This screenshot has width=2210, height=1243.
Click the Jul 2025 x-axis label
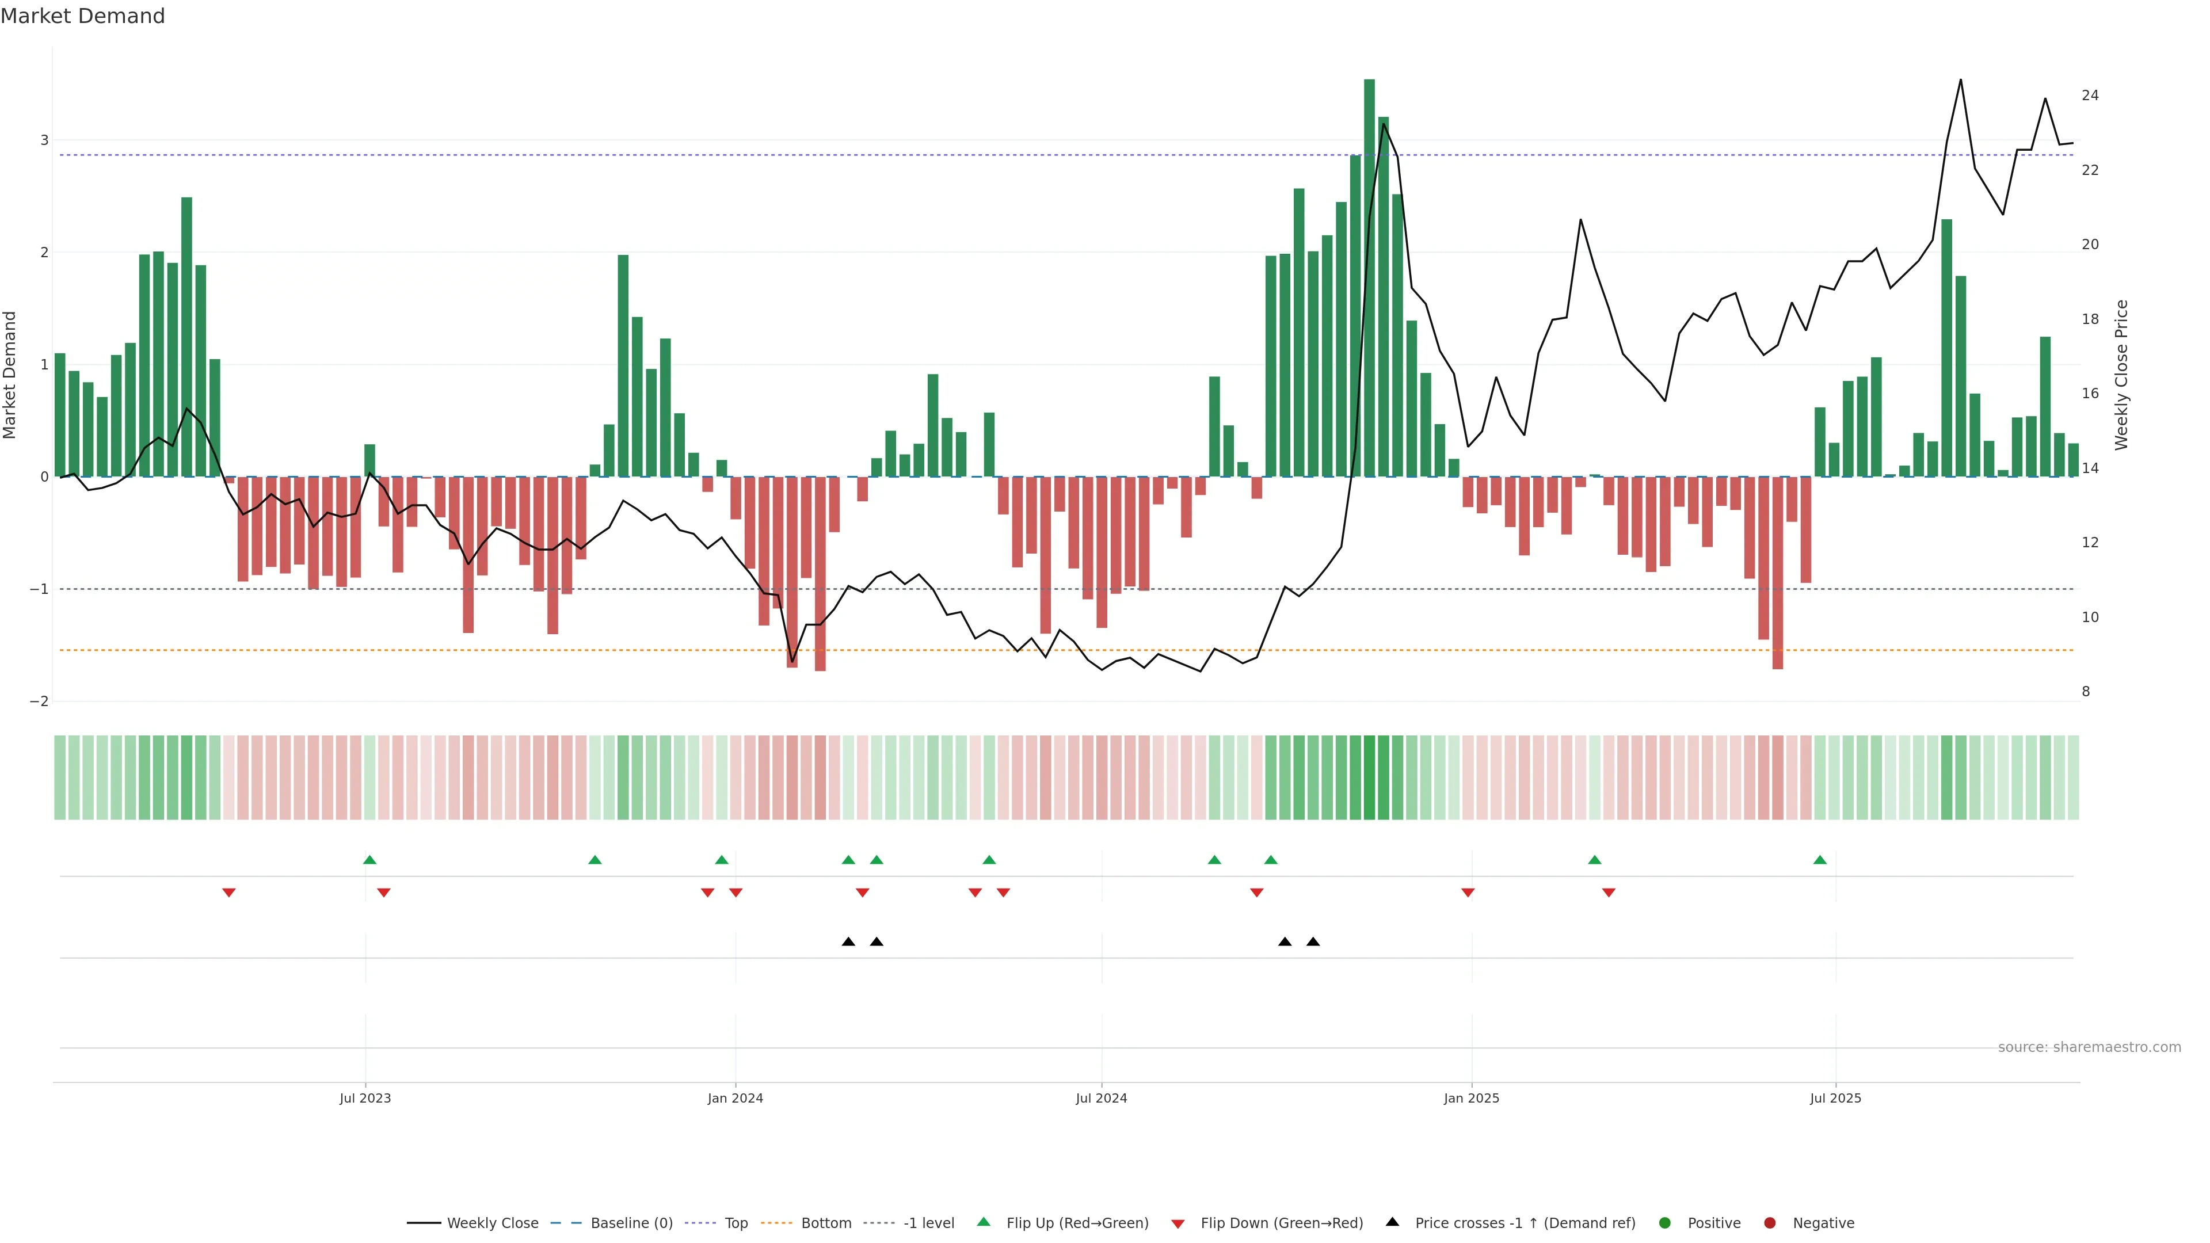click(x=1835, y=1098)
